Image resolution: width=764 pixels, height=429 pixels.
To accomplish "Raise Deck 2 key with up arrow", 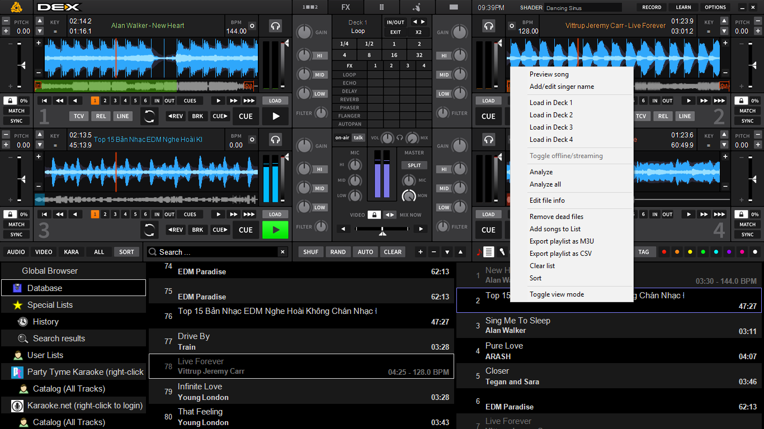I will tap(725, 21).
